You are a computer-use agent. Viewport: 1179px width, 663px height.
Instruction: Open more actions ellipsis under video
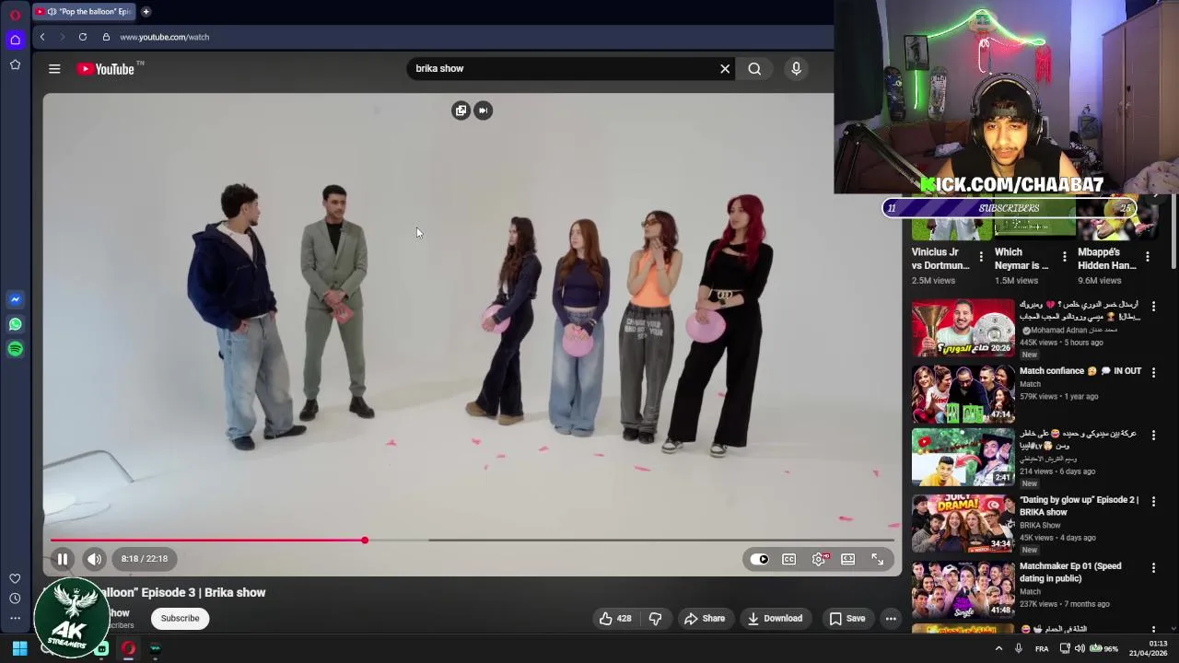tap(891, 619)
